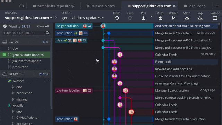Open Boards panel icon

click(215, 18)
